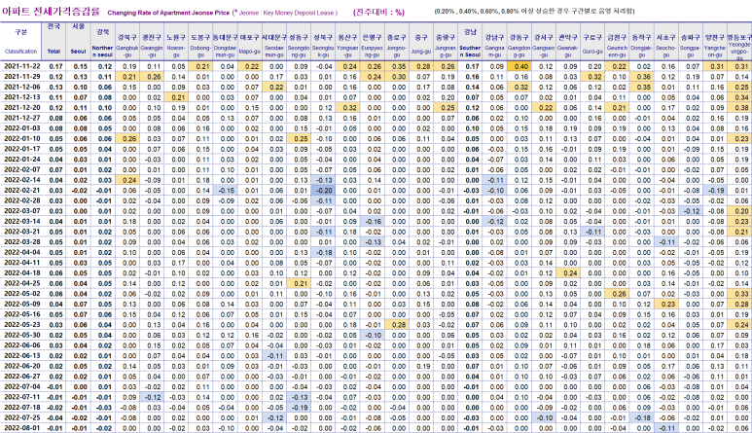Screen dimensions: 752x433
Task: Select the Seongbuk-gu column header
Action: (x=323, y=41)
